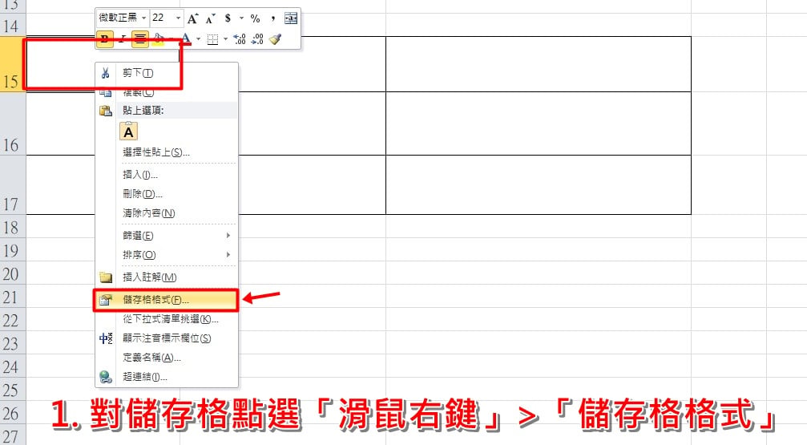The width and height of the screenshot is (807, 445).
Task: Open the font name dropdown 微軟正黑
Action: click(x=144, y=18)
